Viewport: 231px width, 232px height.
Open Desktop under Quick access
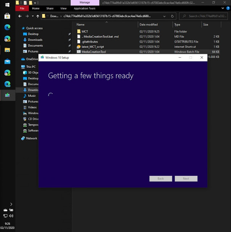(33, 34)
